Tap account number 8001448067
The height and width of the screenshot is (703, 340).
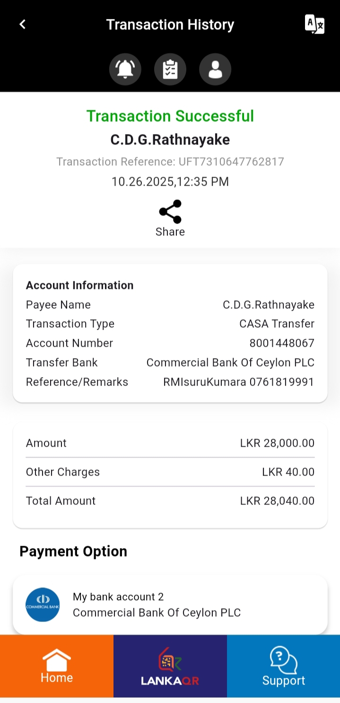coord(282,343)
